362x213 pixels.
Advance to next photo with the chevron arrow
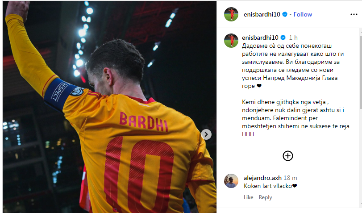coord(206,134)
